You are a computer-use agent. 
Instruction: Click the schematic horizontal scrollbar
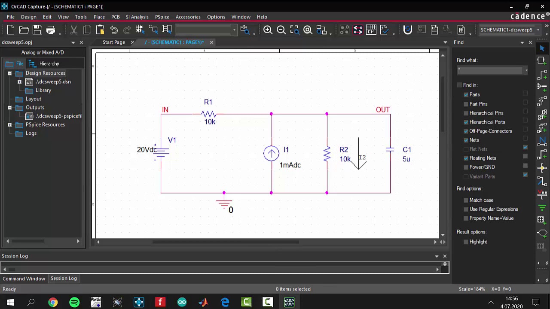point(226,242)
